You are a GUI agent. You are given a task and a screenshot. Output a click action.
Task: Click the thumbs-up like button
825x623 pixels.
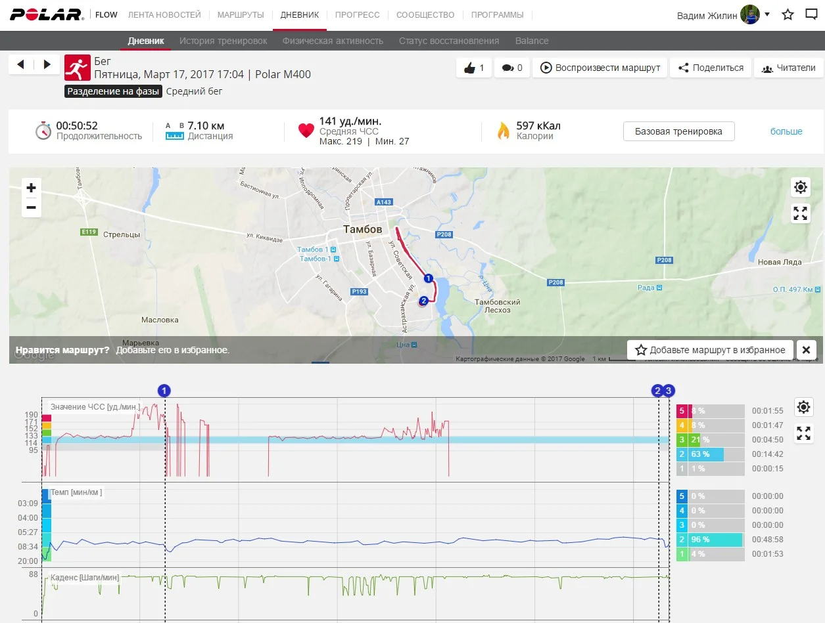coord(474,68)
